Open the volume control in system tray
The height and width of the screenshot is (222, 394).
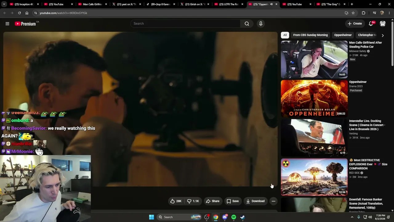coord(370,217)
